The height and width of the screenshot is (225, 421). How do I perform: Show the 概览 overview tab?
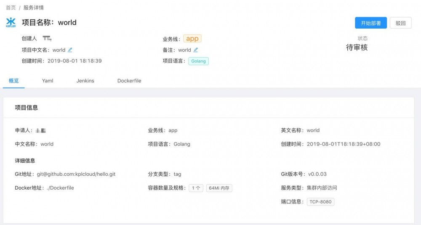click(x=14, y=81)
